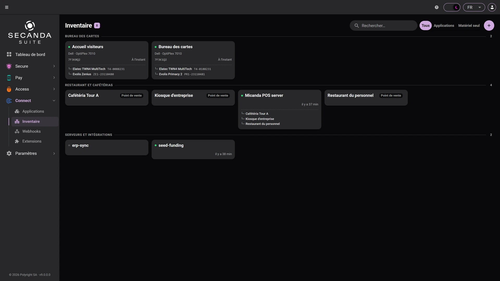Click the Secanda Suite logo
Image resolution: width=500 pixels, height=281 pixels.
coord(30,33)
